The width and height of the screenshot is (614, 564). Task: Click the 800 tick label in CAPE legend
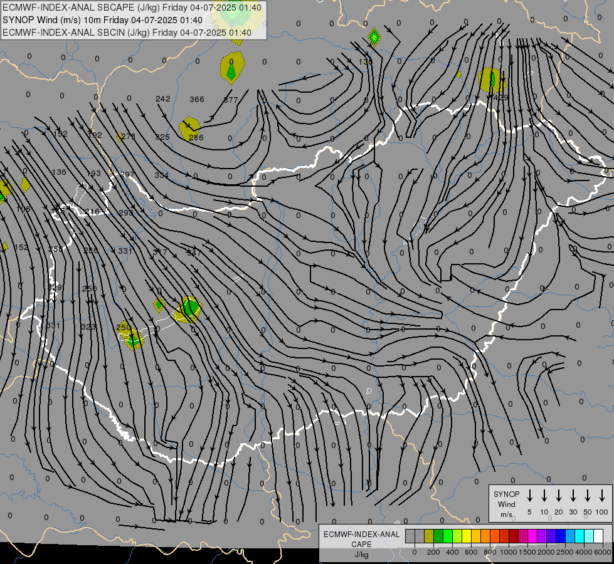click(490, 552)
